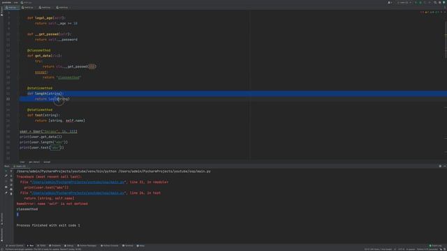Open the Event Log in status bar
This screenshot has width=447, height=251.
coord(435,245)
